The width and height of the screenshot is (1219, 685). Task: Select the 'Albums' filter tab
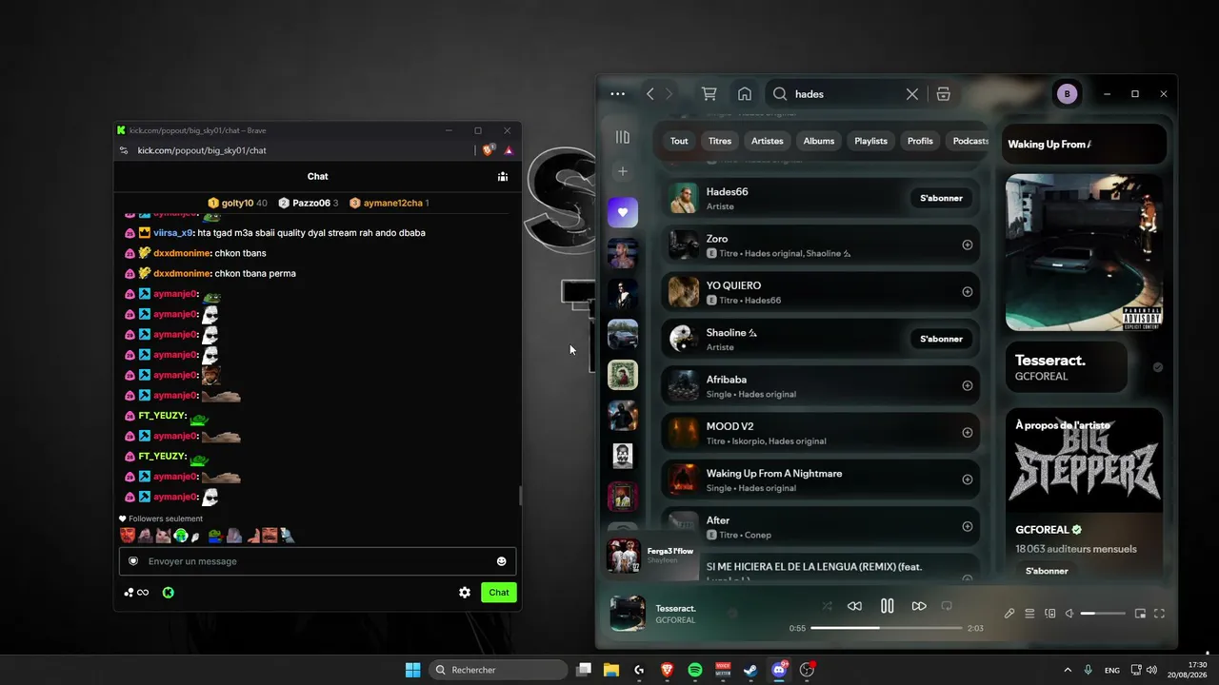coord(819,141)
